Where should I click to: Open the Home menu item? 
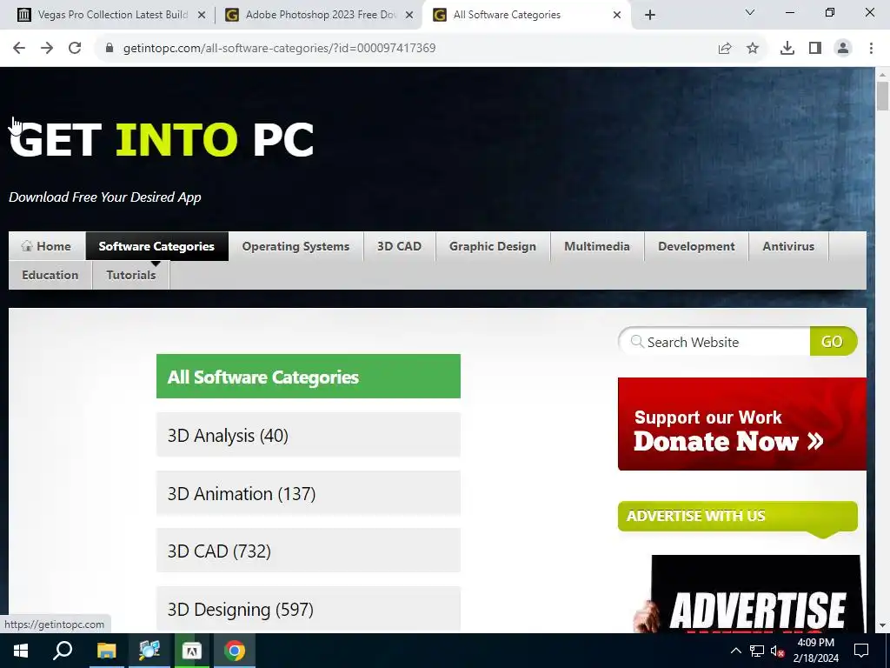47,246
